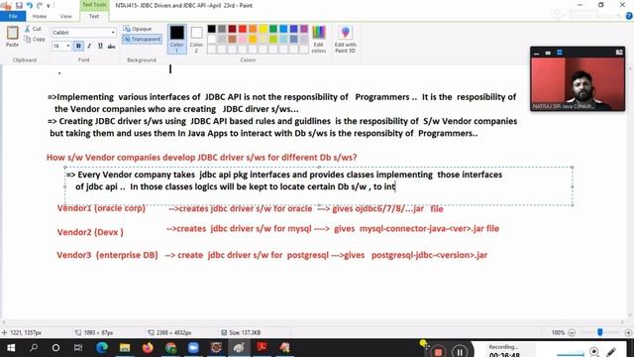Click the vertical canvas scrollbar

point(630,190)
